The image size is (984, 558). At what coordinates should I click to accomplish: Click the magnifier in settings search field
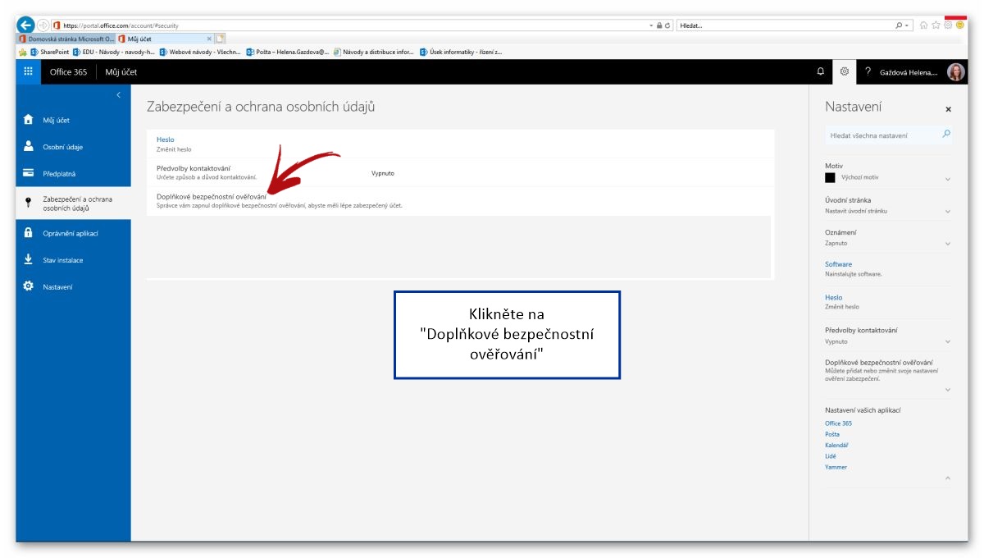click(x=946, y=134)
